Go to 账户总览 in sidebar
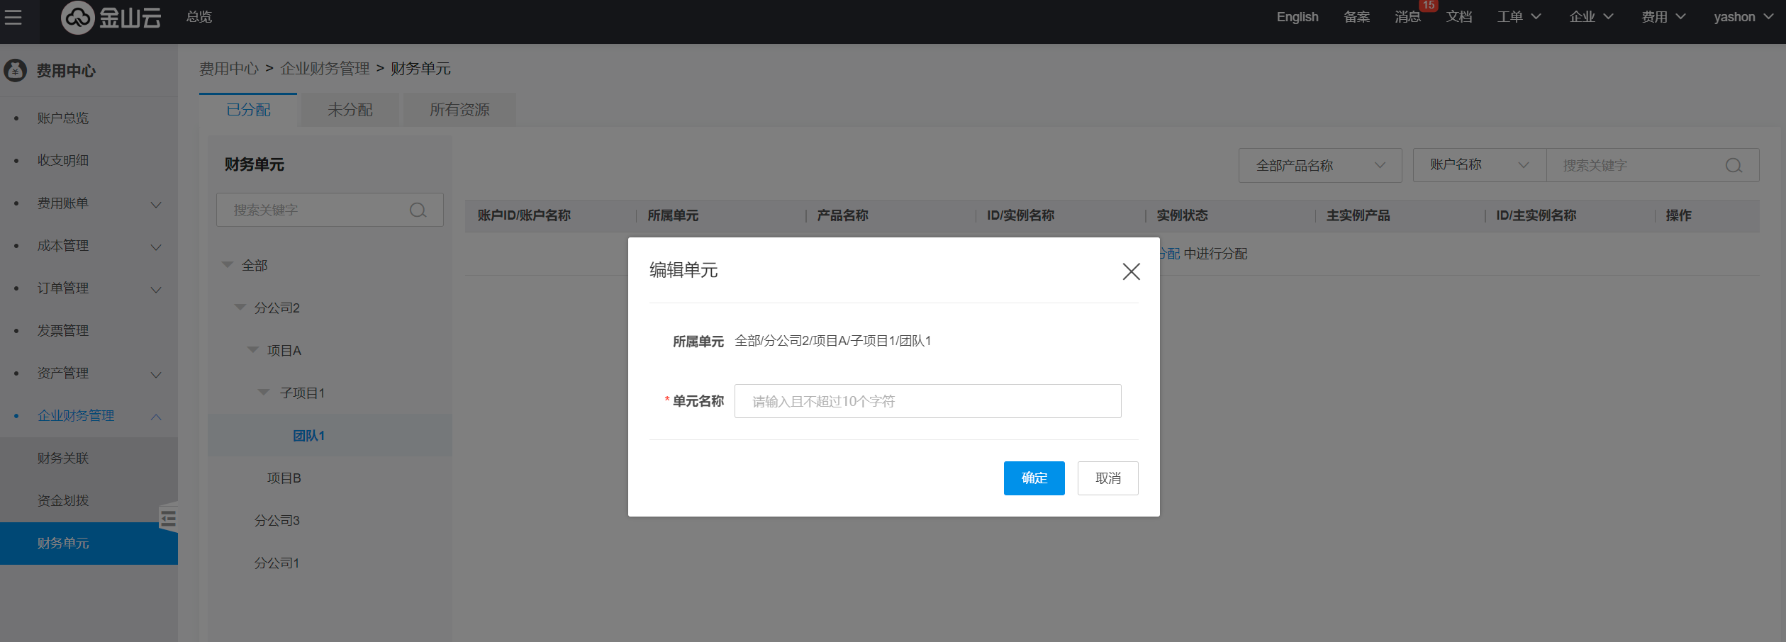The image size is (1786, 642). [63, 118]
